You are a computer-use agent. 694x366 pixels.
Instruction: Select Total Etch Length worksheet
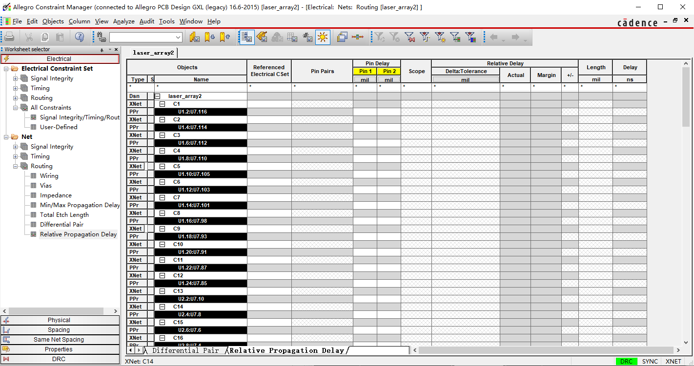point(64,215)
